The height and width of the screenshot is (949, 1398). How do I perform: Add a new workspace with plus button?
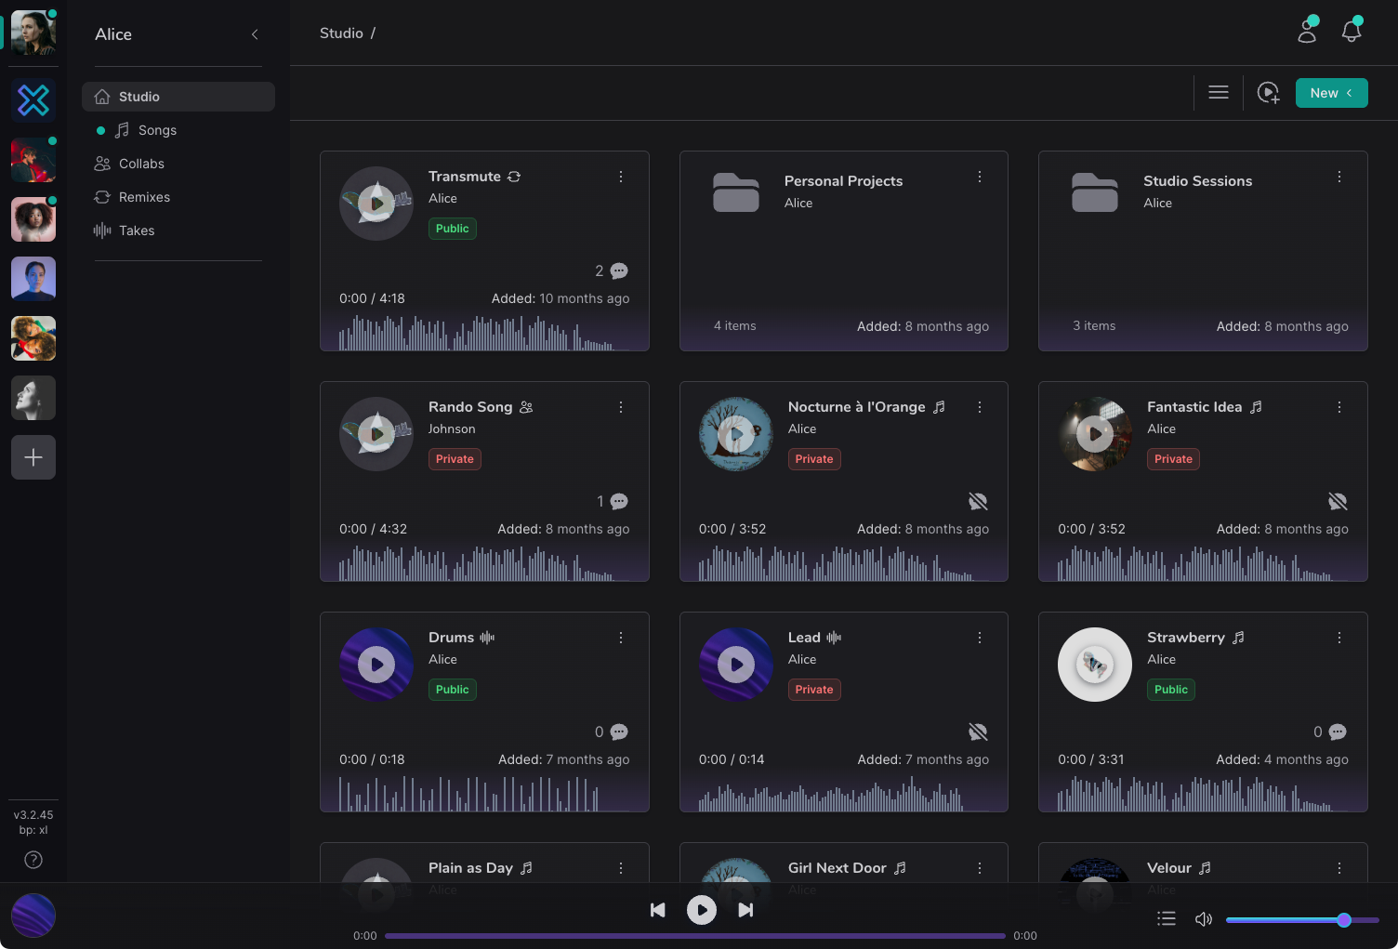point(33,457)
